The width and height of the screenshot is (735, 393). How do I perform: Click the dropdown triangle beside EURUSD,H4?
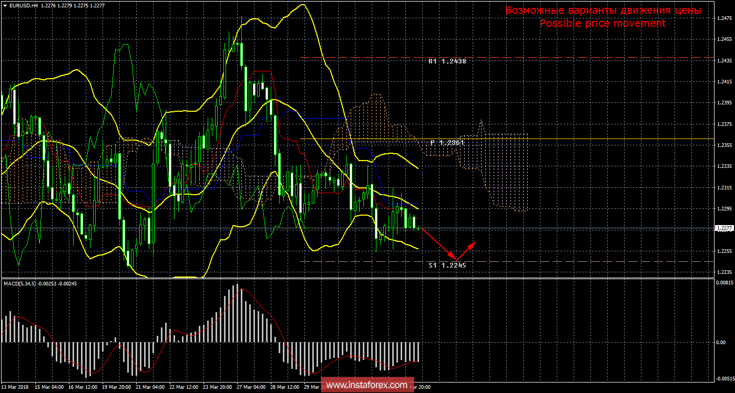click(4, 5)
